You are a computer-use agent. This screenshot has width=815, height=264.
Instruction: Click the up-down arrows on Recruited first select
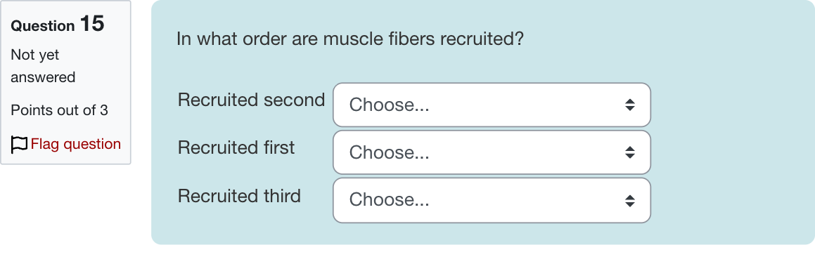pyautogui.click(x=630, y=152)
